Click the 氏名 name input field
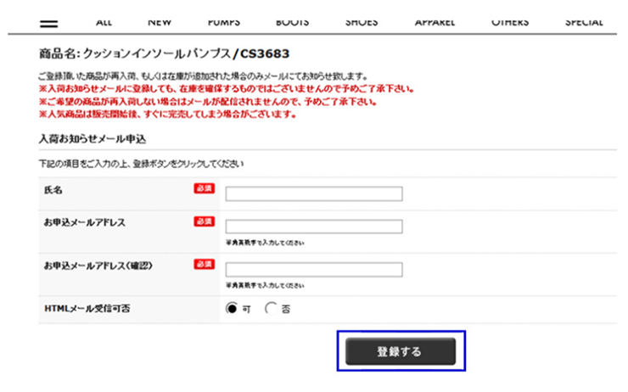628x392 pixels. click(313, 194)
